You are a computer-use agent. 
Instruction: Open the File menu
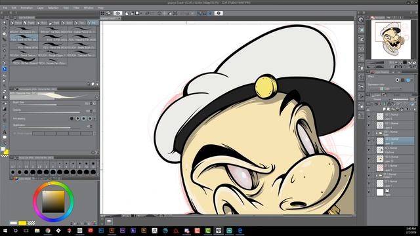coord(5,8)
